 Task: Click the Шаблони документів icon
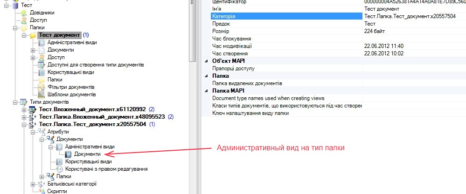coord(41,95)
